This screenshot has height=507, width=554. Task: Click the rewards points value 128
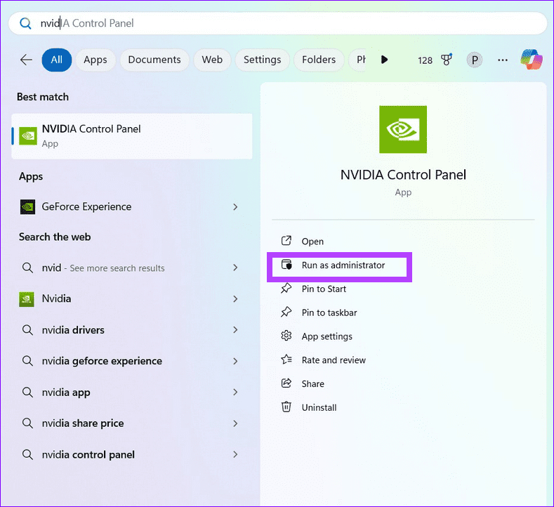pyautogui.click(x=425, y=60)
